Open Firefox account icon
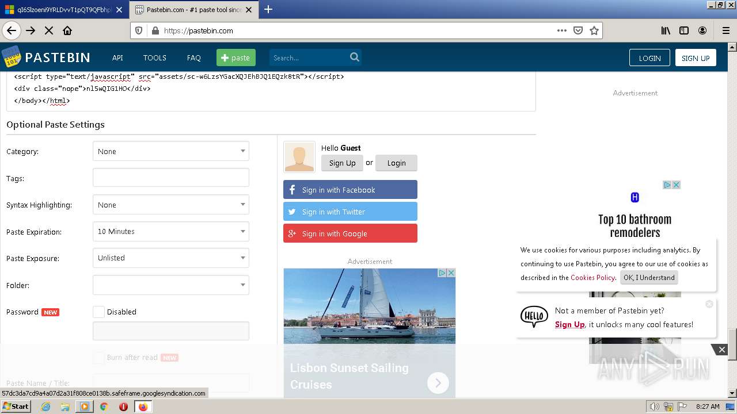 [702, 30]
